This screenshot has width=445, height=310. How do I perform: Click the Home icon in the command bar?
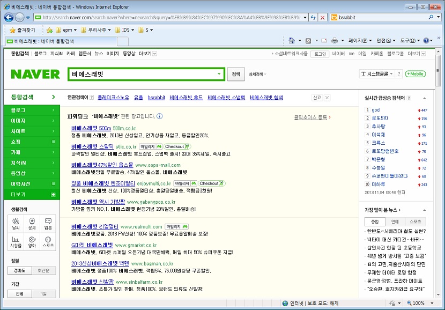[292, 41]
